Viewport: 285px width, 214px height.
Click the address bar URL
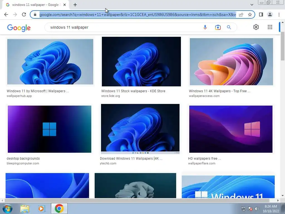(x=137, y=14)
